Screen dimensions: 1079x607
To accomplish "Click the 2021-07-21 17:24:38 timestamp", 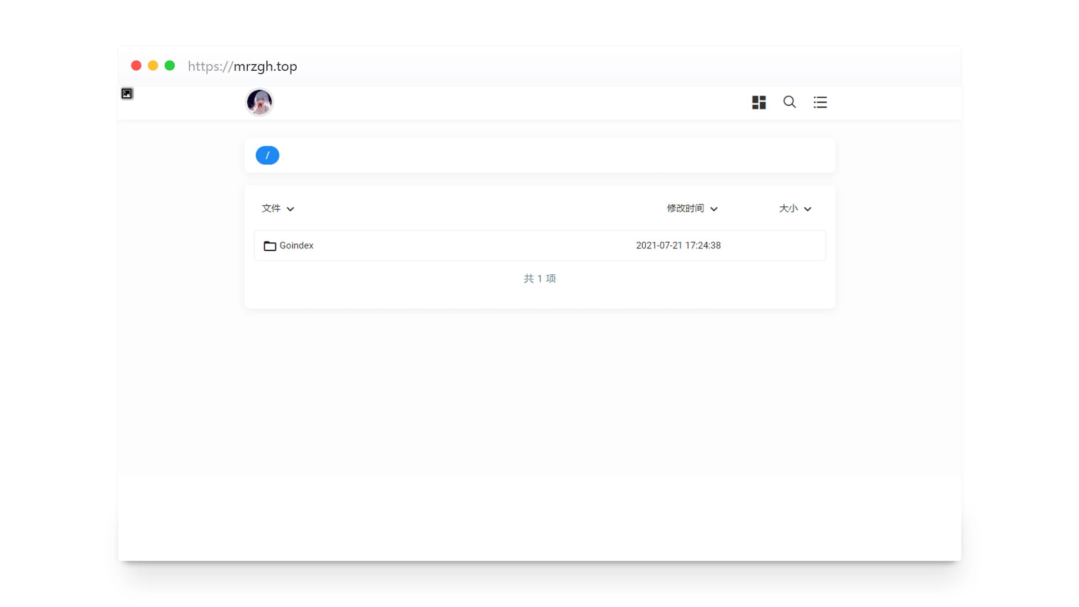I will tap(678, 246).
